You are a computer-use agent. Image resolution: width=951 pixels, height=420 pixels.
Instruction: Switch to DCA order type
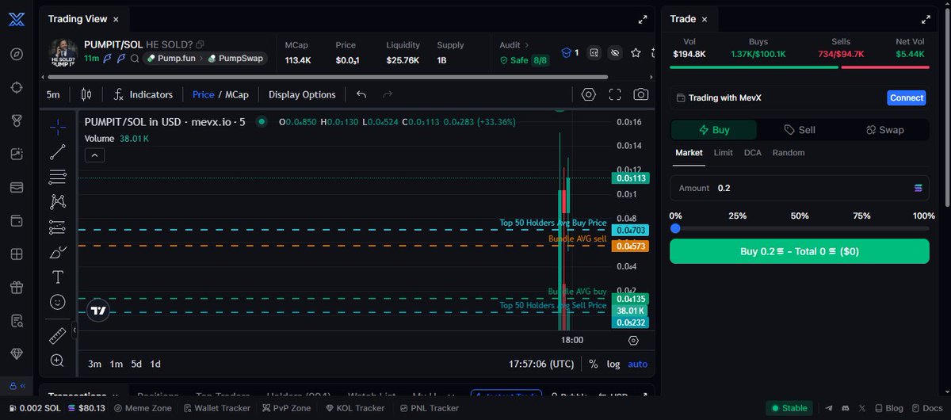click(752, 152)
